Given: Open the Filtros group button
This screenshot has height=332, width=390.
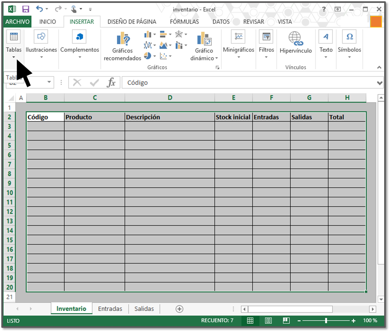Looking at the screenshot, I should point(266,44).
